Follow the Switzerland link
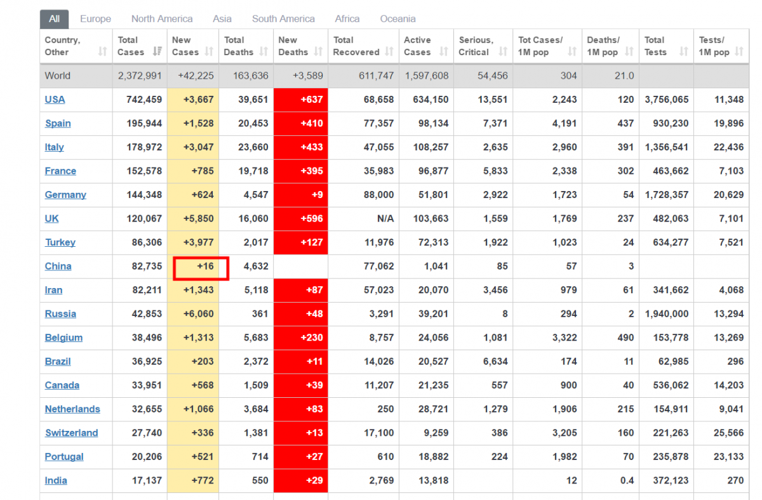Image resolution: width=762 pixels, height=500 pixels. (x=71, y=433)
